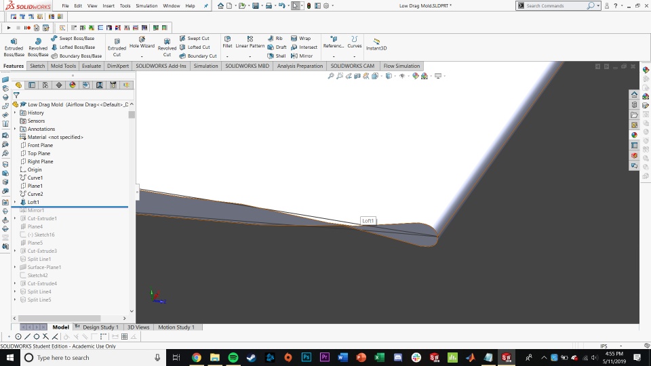Open the Insert menu
The width and height of the screenshot is (651, 366).
[108, 6]
